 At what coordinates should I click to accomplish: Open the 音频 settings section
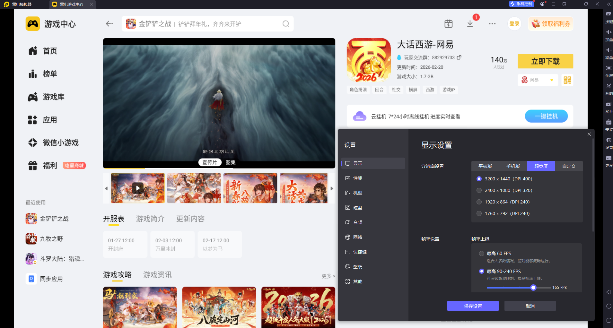pos(373,222)
